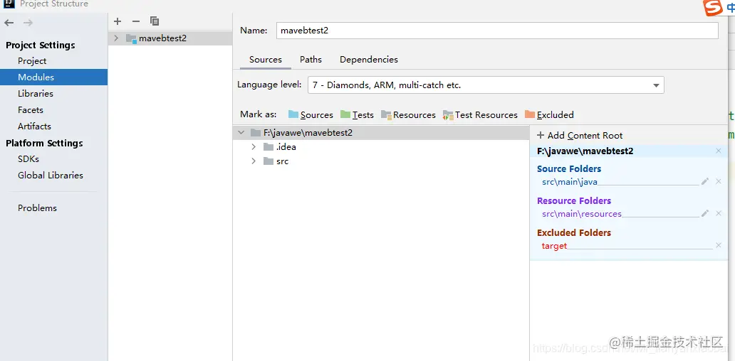Image resolution: width=735 pixels, height=361 pixels.
Task: Select F:\javawe\mavebtest2 root folder row
Action: point(381,133)
